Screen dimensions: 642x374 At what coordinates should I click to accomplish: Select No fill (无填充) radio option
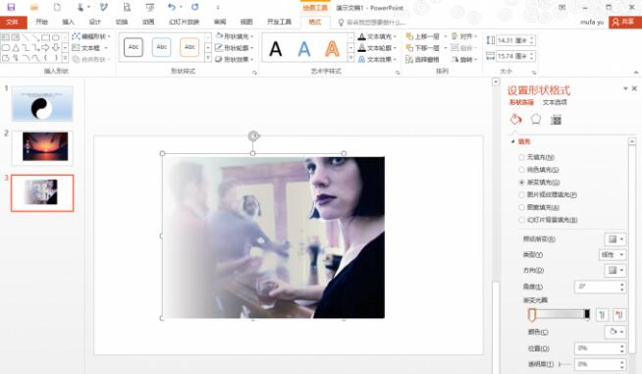coord(537,157)
